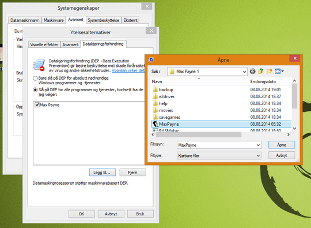The height and width of the screenshot is (228, 311).
Task: Open the view menu icon in Åpne dialog
Action: (x=278, y=71)
